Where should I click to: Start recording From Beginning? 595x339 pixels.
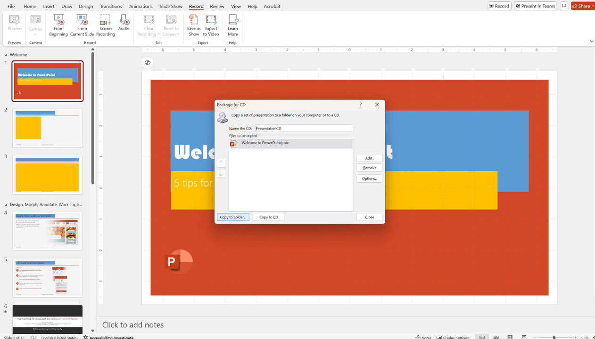click(x=58, y=26)
